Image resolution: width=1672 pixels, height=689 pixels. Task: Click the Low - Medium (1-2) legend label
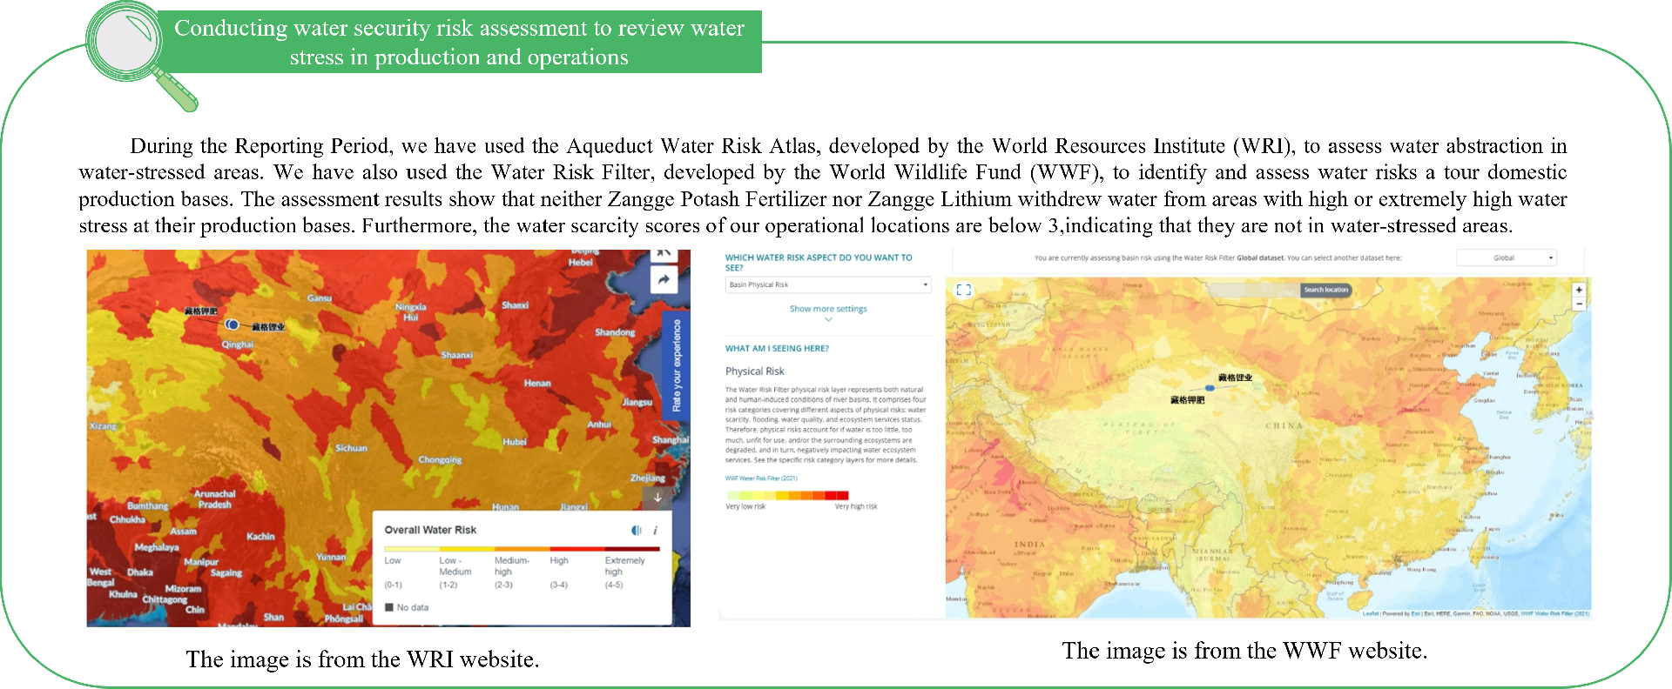455,572
